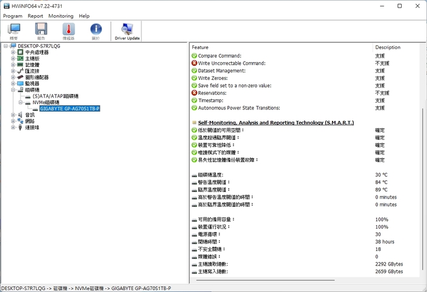Screen dimensions: 427x292
Task: Select the ports connector icon in the tree
Action: click(x=20, y=127)
